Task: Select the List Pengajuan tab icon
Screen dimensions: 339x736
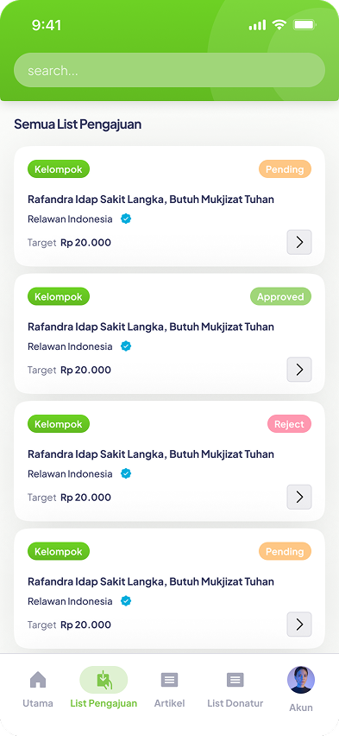Action: 104,680
